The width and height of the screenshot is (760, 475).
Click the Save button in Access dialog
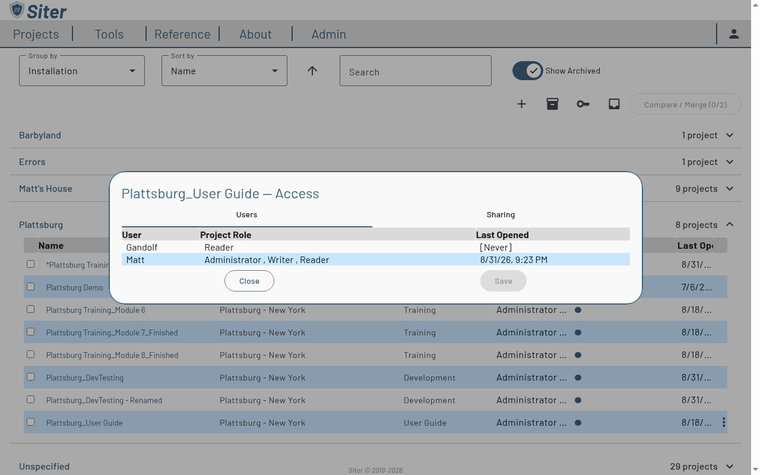pos(503,281)
